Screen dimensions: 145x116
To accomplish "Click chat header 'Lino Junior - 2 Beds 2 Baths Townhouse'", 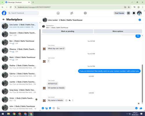I will 65,20.
